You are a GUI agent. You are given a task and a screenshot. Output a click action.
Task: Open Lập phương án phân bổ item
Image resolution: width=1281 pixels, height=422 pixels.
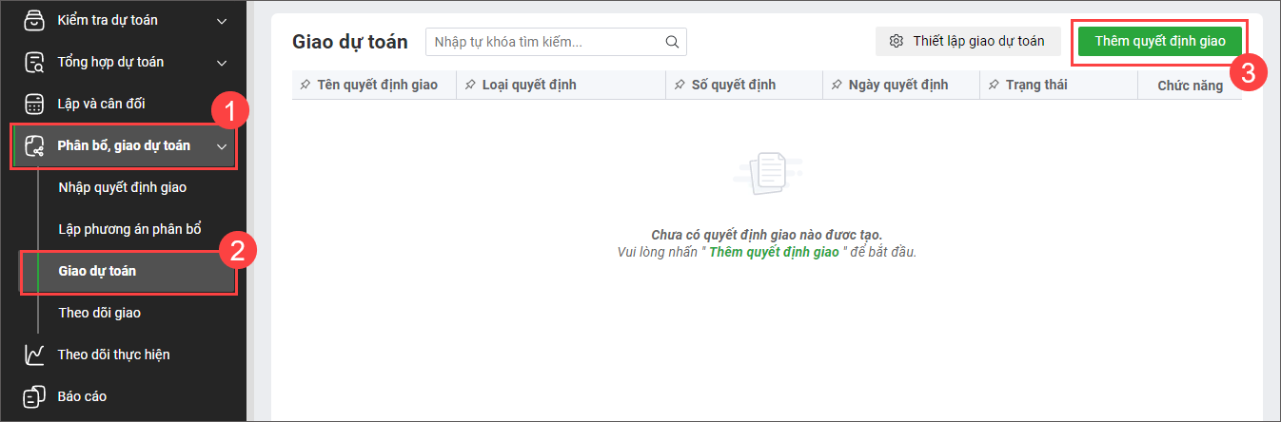[x=129, y=229]
